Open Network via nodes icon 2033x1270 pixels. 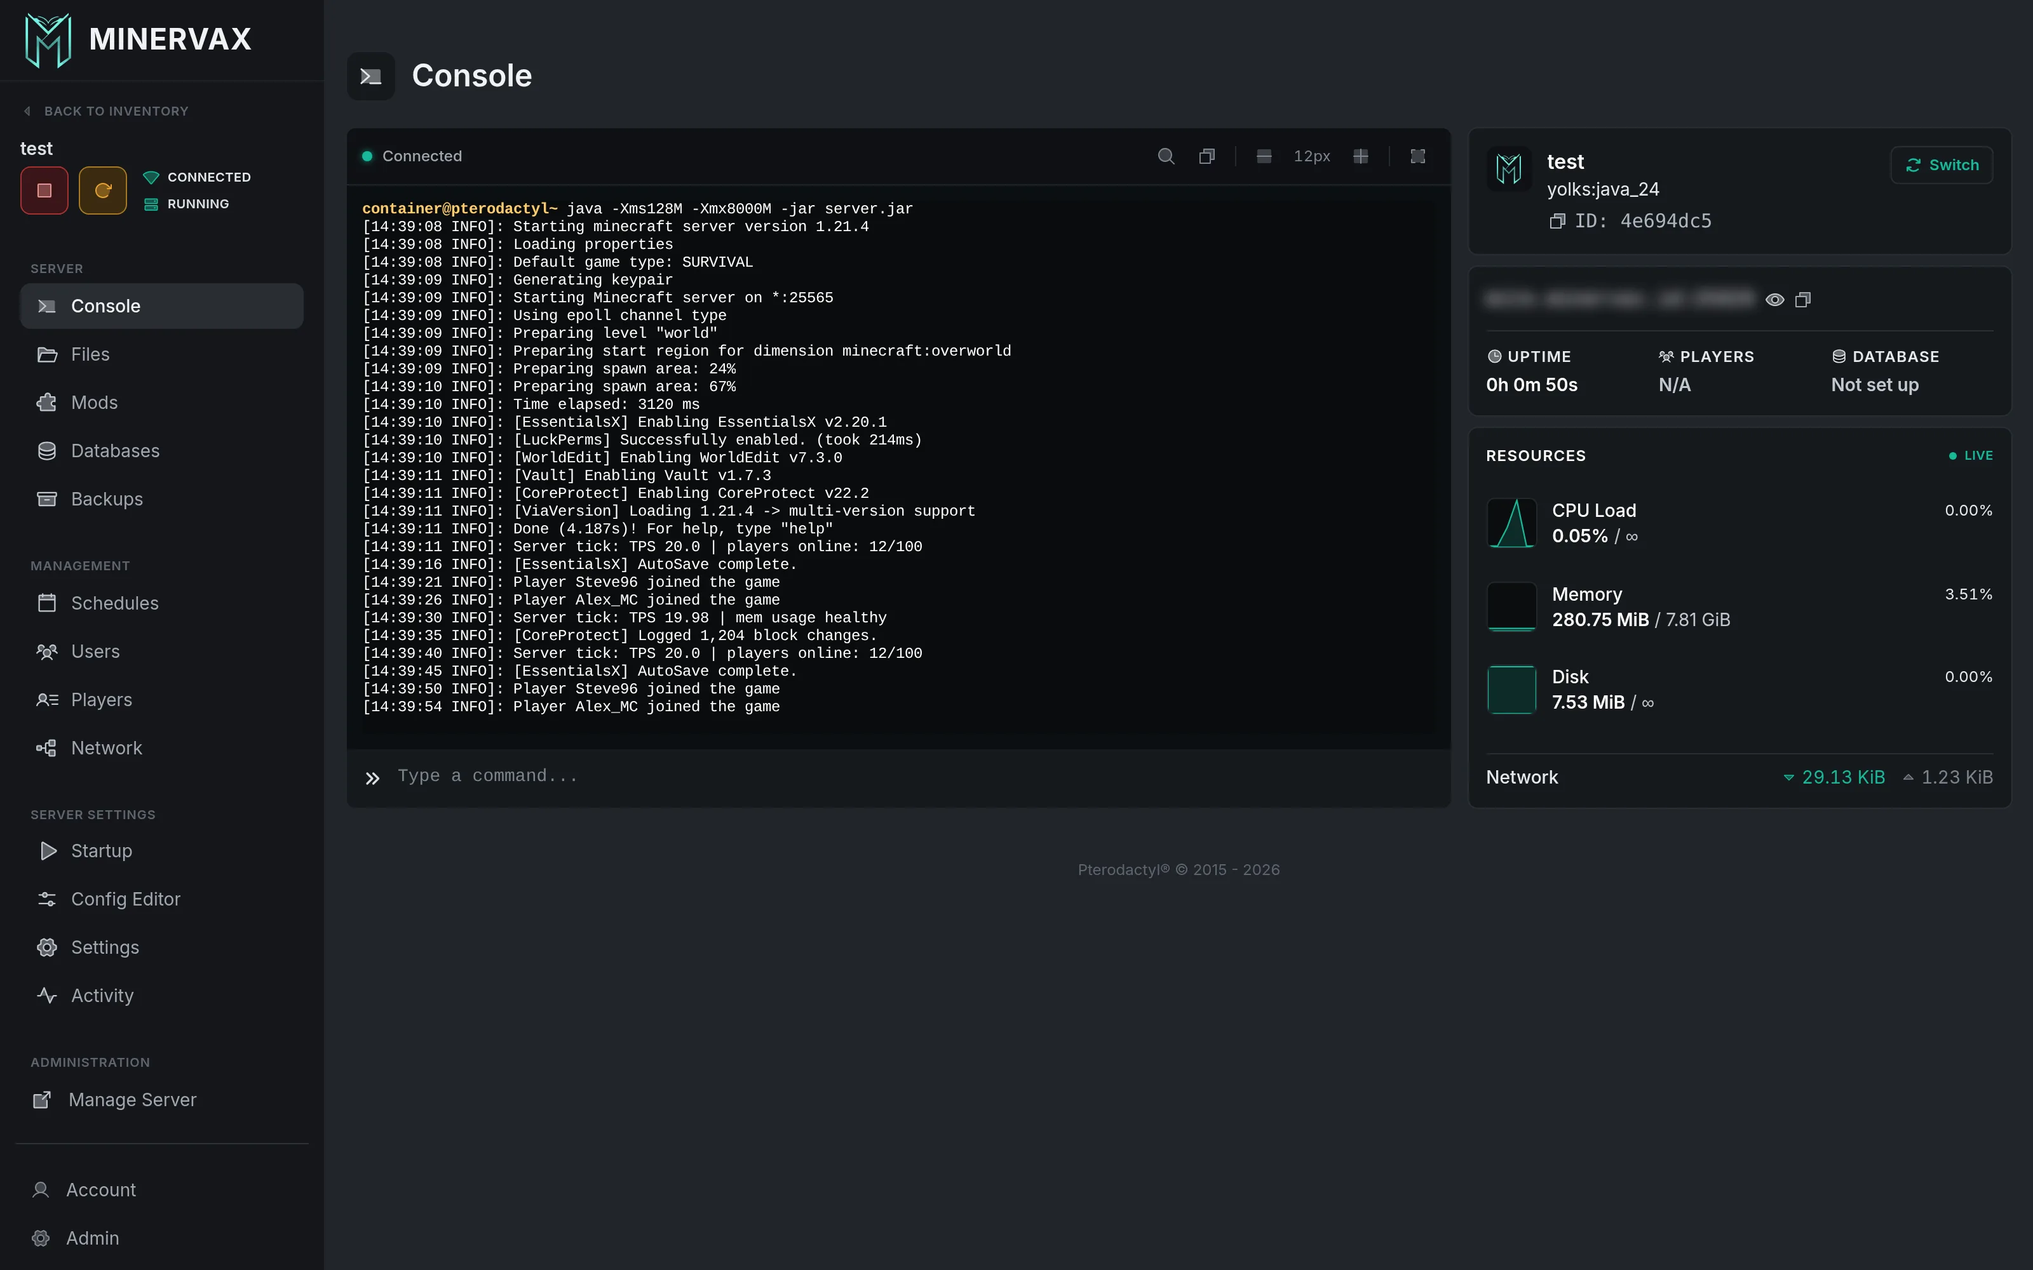47,747
